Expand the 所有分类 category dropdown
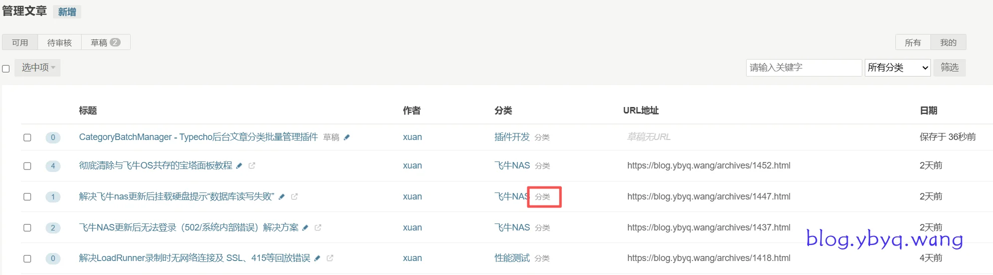The image size is (993, 275). click(897, 67)
